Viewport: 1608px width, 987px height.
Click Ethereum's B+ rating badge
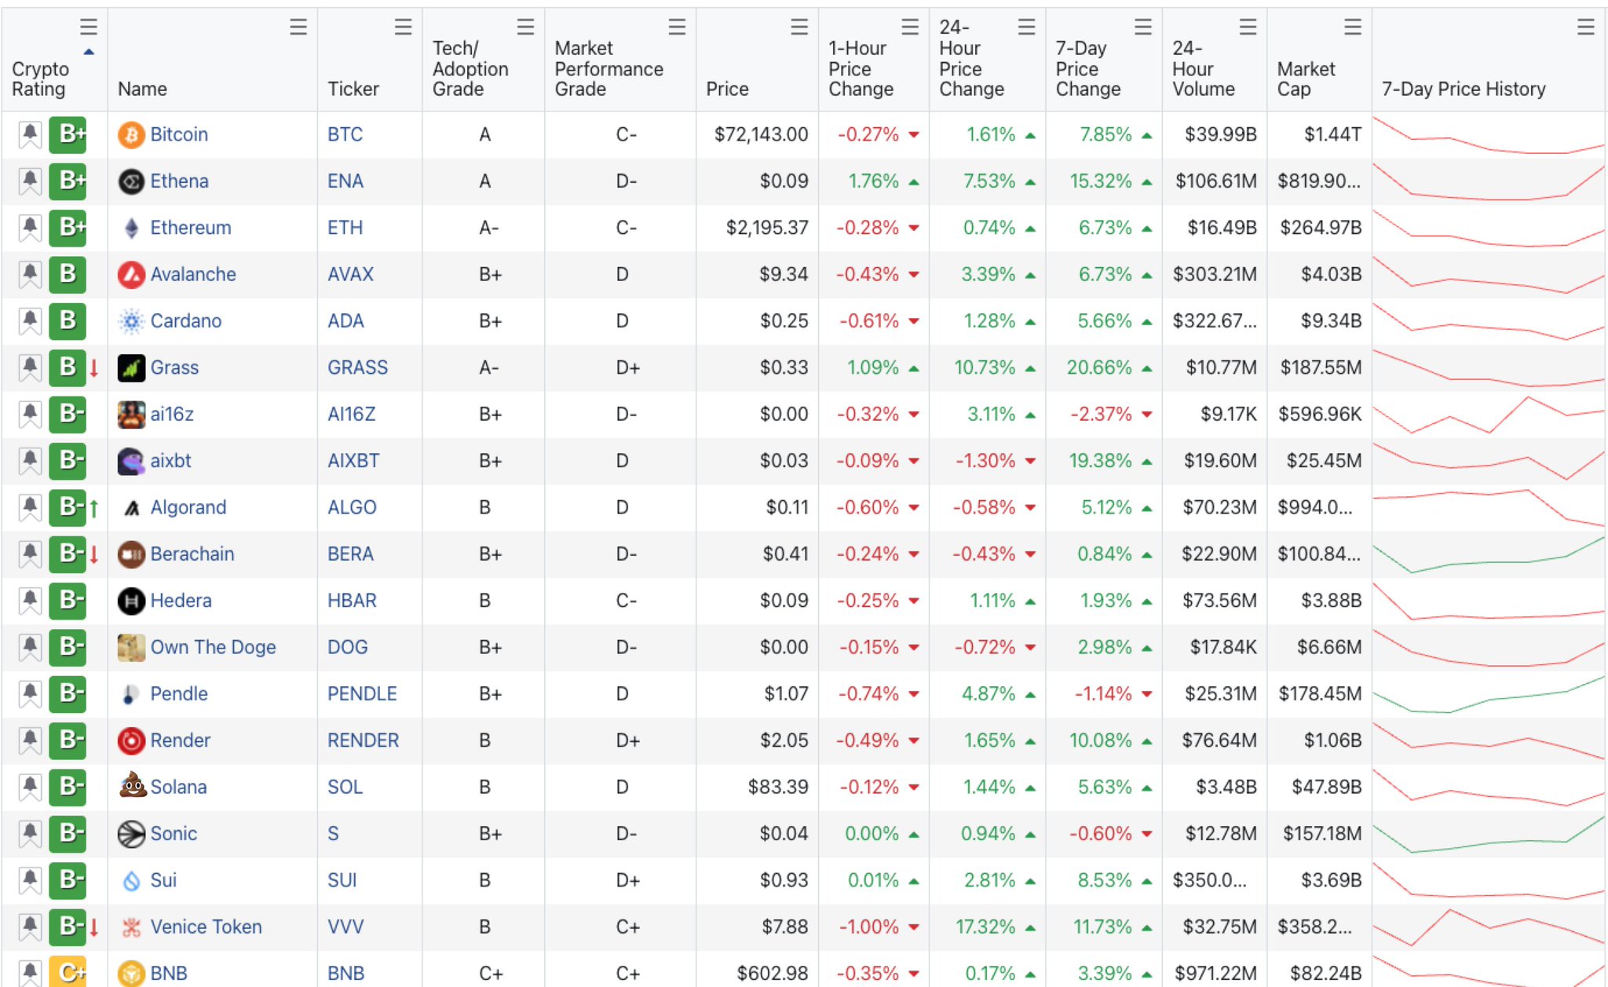(x=68, y=228)
